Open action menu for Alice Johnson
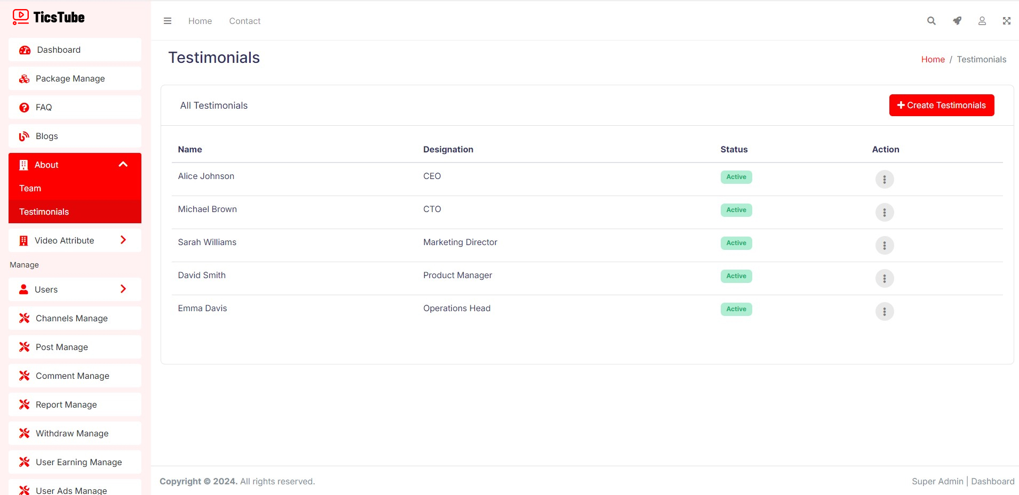Image resolution: width=1019 pixels, height=495 pixels. tap(884, 180)
